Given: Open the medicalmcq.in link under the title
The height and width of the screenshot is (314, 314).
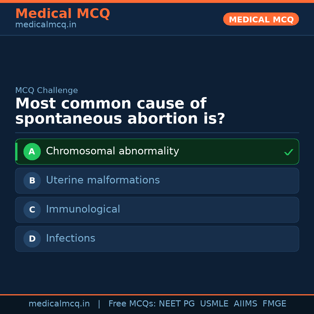Looking at the screenshot, I should (x=46, y=25).
